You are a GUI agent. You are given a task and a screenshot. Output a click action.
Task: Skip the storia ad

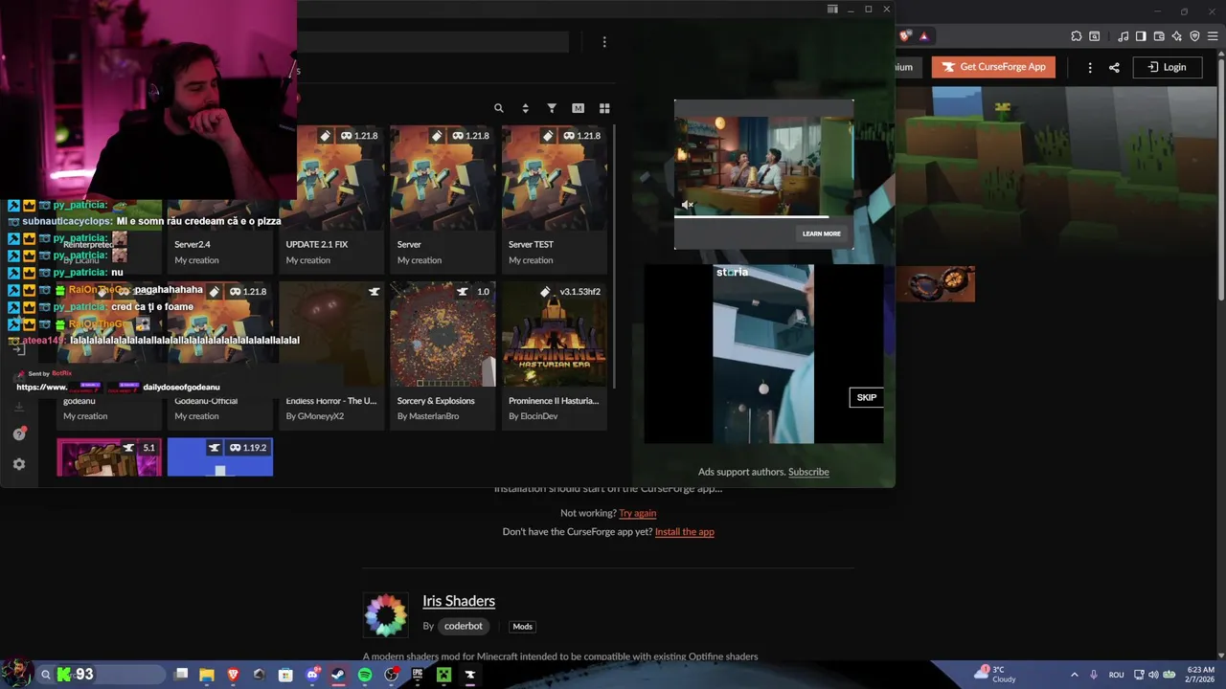(867, 397)
